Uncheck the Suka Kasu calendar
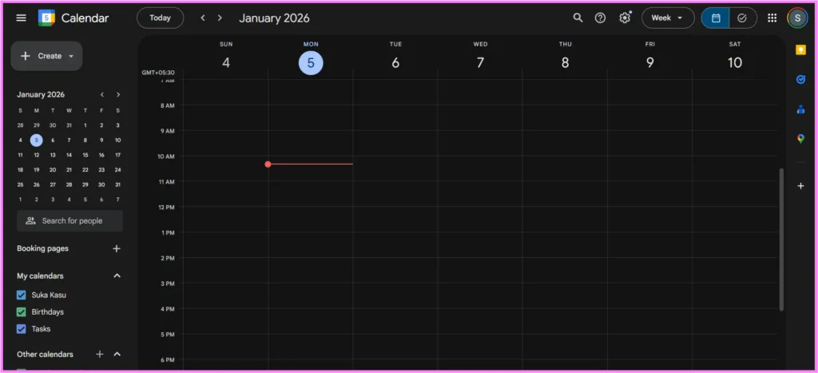This screenshot has height=373, width=818. coord(22,295)
